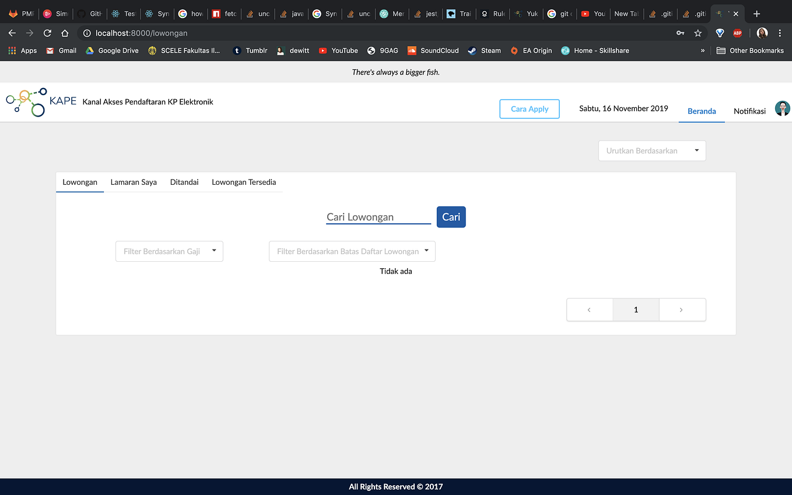Click the KAPE logo
The height and width of the screenshot is (495, 792).
click(41, 101)
